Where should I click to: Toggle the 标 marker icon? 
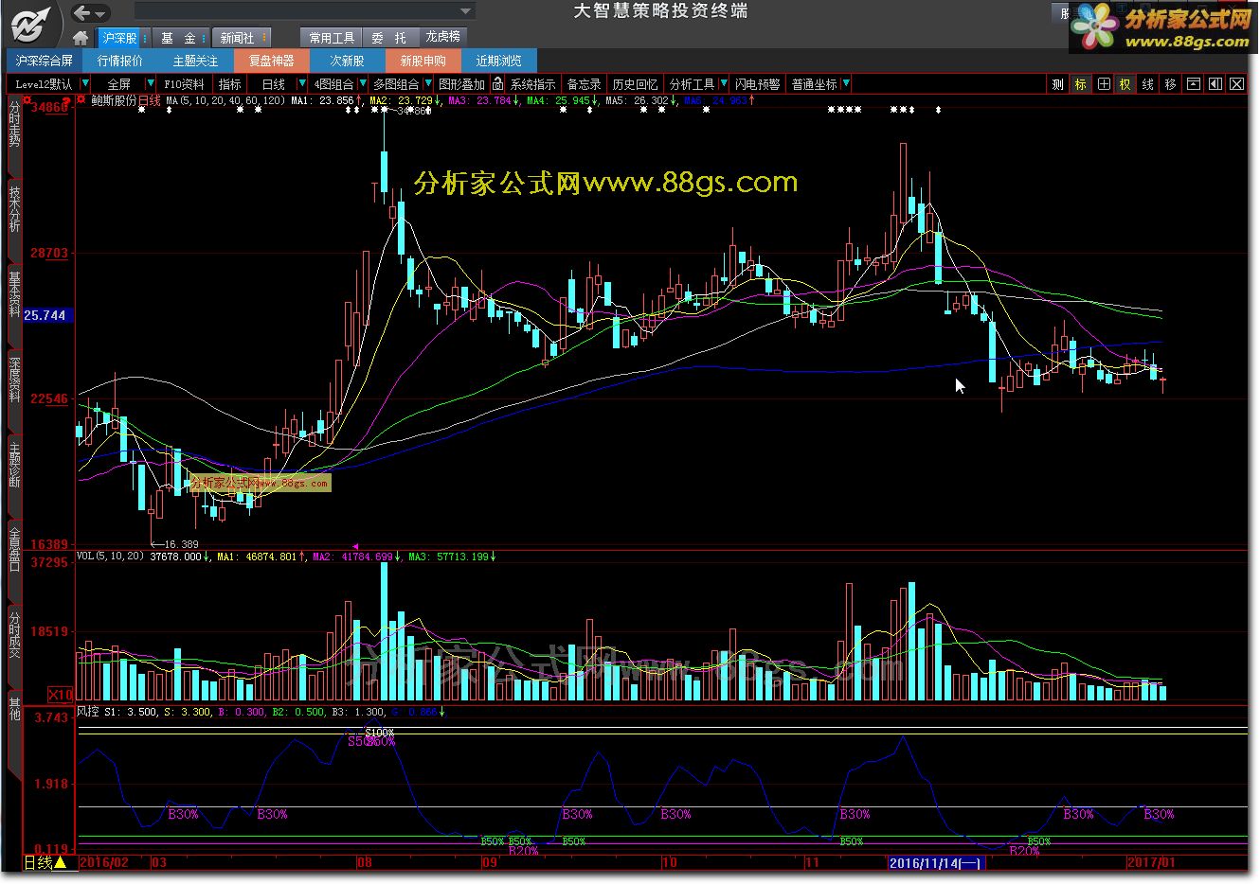point(1080,84)
